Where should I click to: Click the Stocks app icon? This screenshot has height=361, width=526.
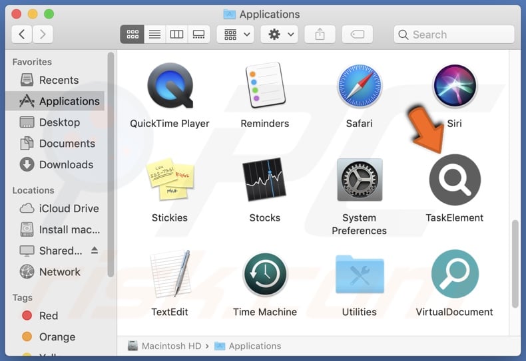[x=265, y=180]
